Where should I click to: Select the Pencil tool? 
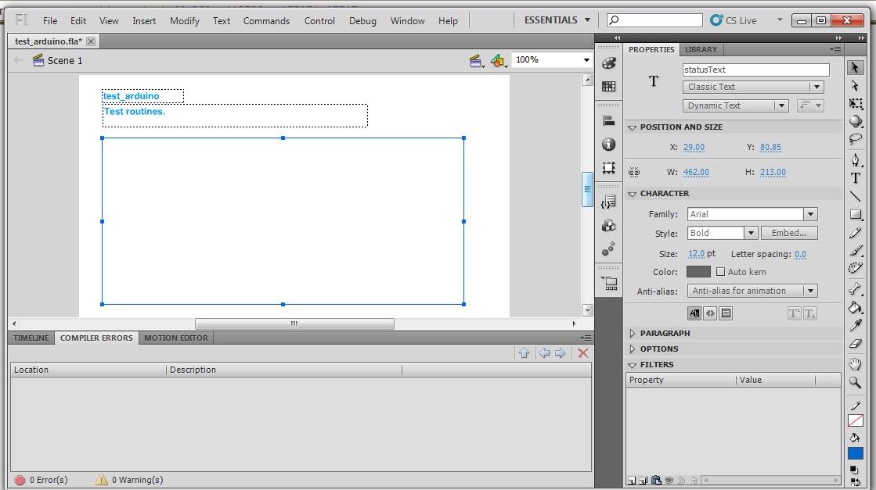pos(855,232)
